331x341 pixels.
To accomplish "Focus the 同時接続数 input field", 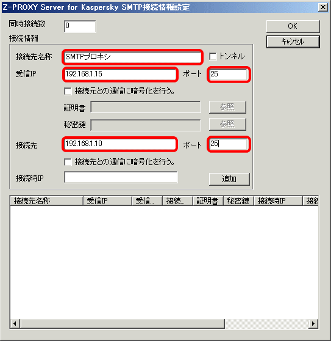I will (x=80, y=26).
